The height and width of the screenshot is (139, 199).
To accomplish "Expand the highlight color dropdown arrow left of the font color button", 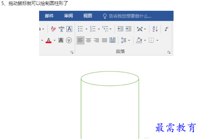I will pyautogui.click(x=42, y=41).
